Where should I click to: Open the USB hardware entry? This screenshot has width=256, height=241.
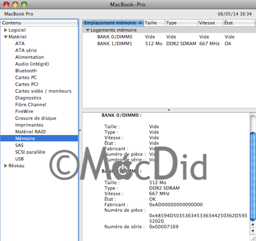19,159
